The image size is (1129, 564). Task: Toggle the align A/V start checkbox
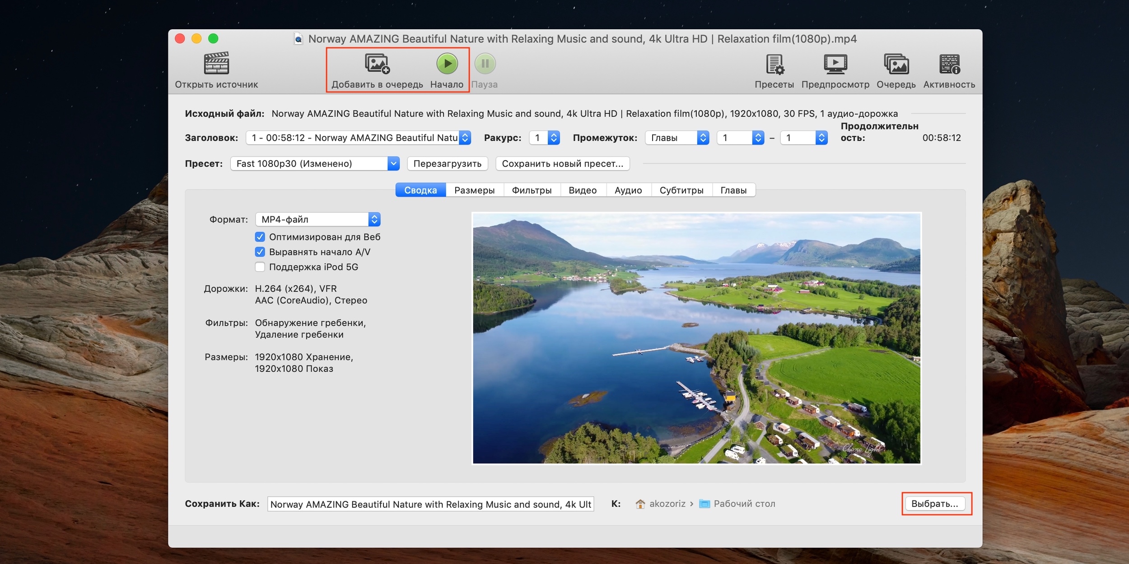coord(260,252)
